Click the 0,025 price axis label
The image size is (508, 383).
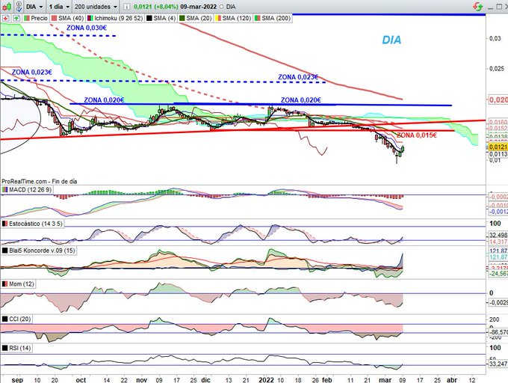click(496, 69)
